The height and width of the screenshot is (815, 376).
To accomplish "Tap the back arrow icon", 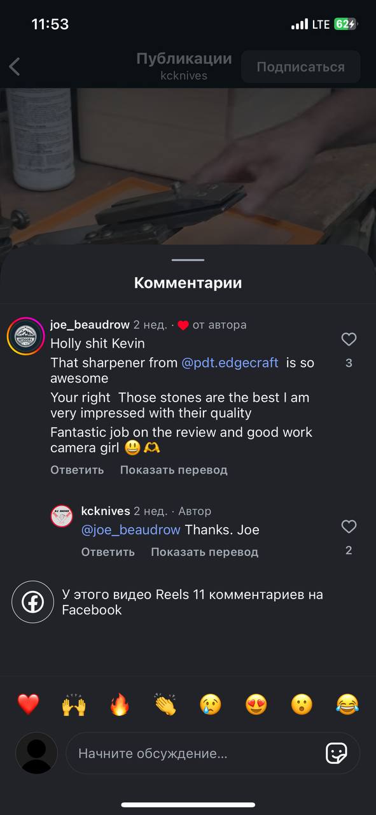I will tap(15, 66).
